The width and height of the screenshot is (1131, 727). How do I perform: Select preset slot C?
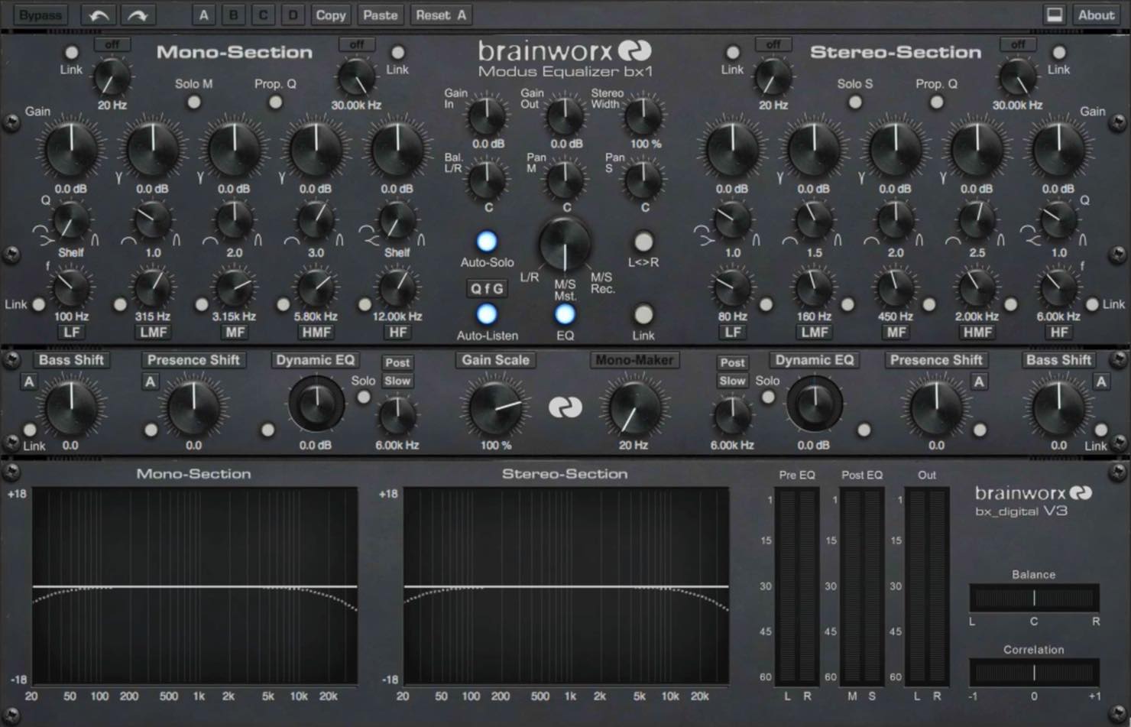click(x=263, y=15)
